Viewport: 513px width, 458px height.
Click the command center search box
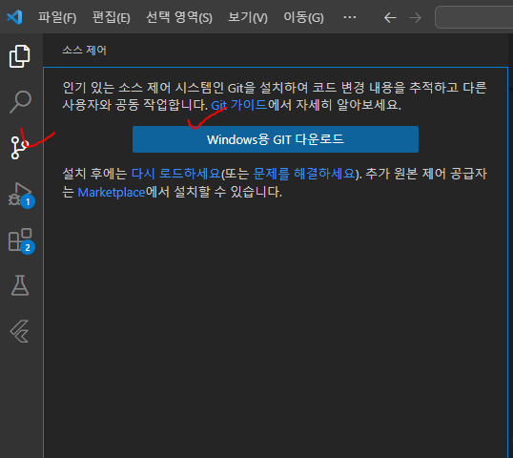(x=474, y=17)
